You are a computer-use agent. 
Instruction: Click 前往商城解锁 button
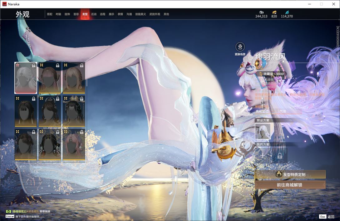coord(290,185)
